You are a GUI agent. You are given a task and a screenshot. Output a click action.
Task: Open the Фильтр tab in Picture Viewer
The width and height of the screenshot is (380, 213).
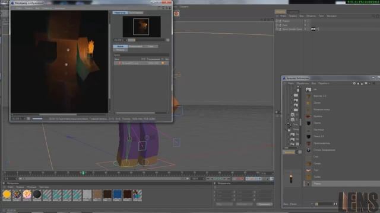click(x=120, y=50)
